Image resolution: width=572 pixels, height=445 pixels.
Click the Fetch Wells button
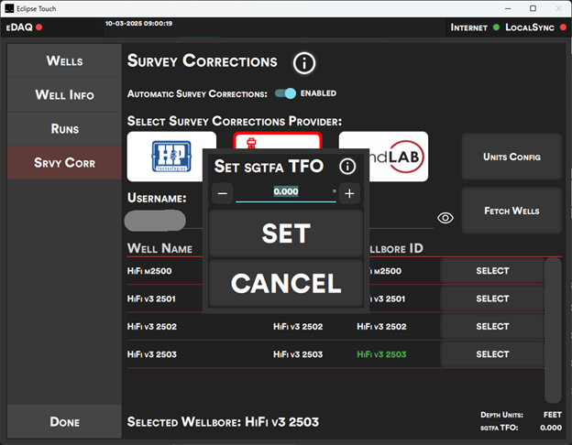point(511,211)
